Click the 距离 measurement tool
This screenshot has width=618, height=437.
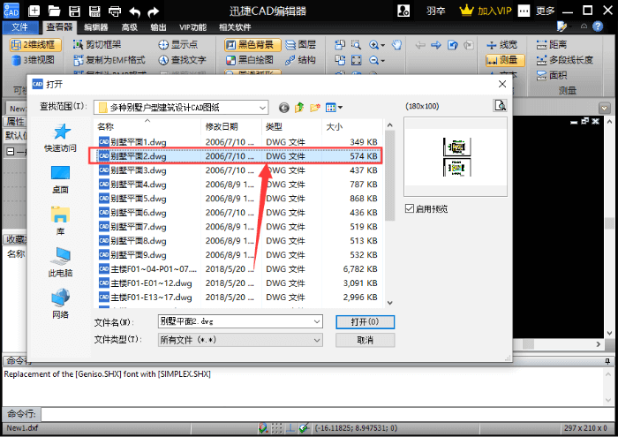552,44
